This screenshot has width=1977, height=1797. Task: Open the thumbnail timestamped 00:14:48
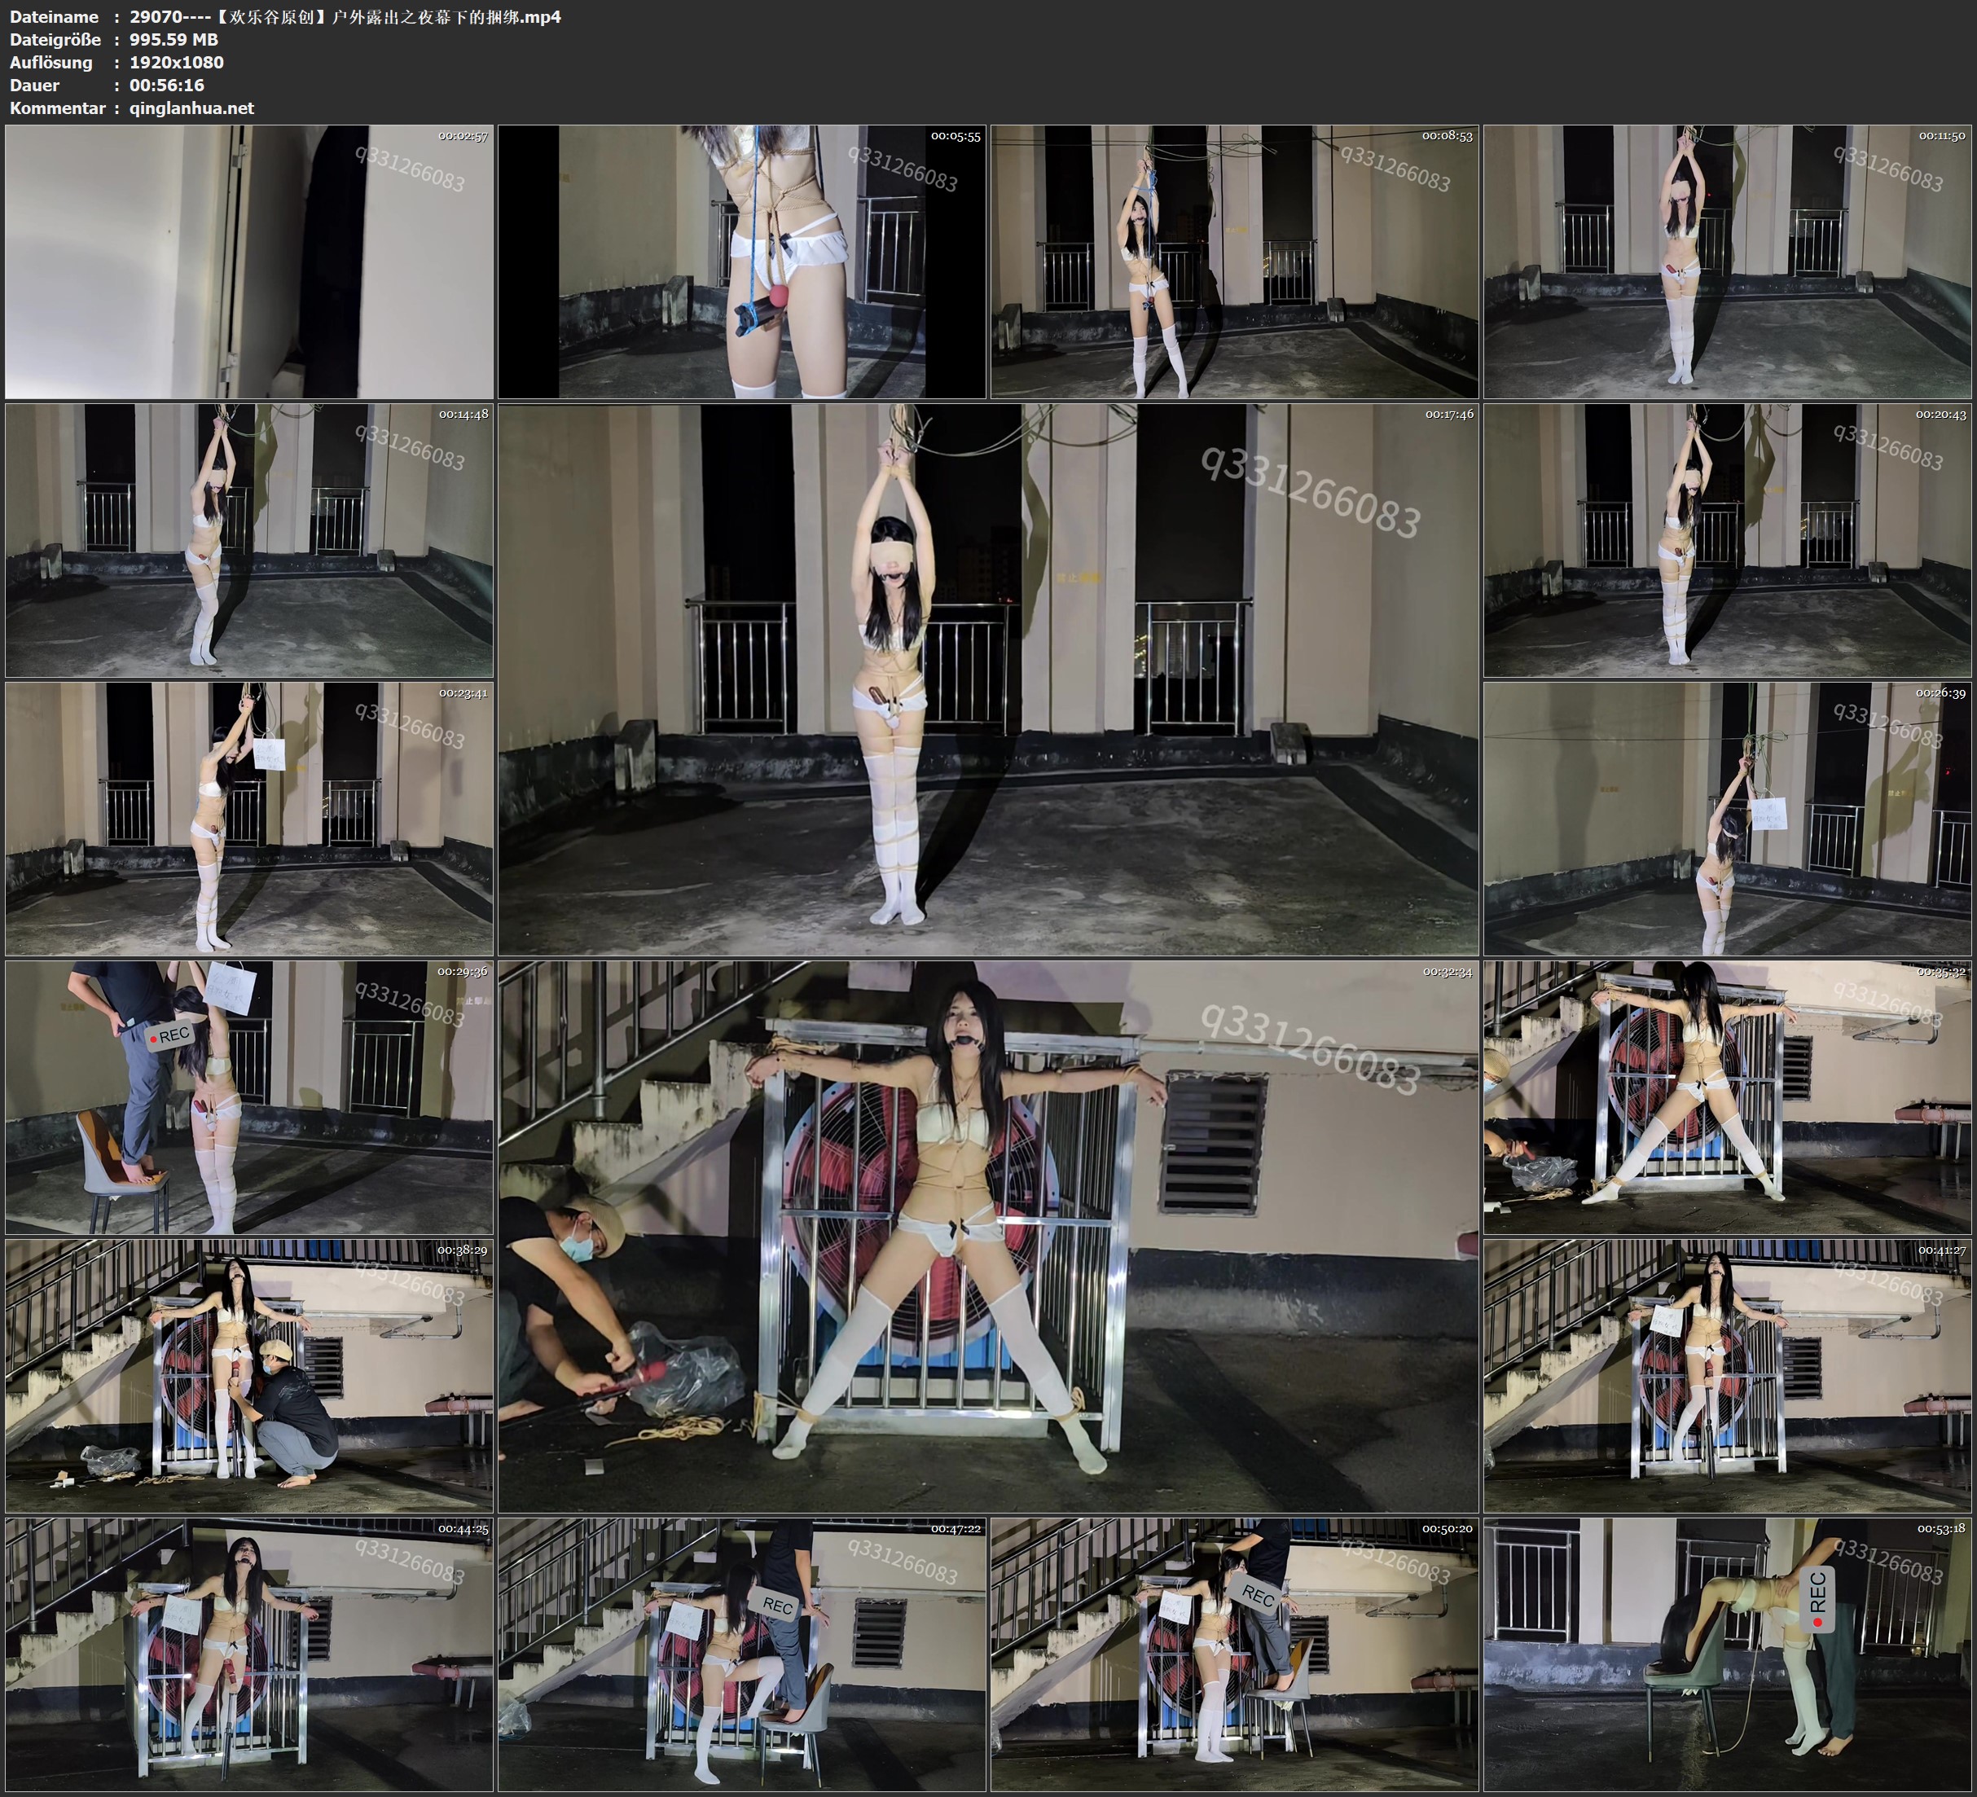click(x=249, y=540)
